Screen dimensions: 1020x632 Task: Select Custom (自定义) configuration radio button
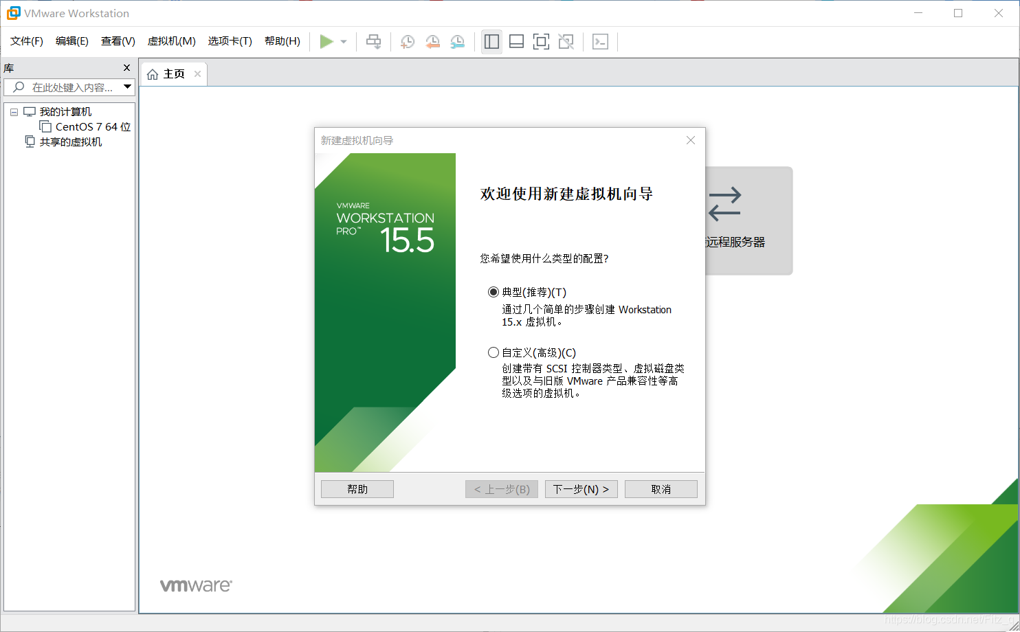tap(493, 352)
